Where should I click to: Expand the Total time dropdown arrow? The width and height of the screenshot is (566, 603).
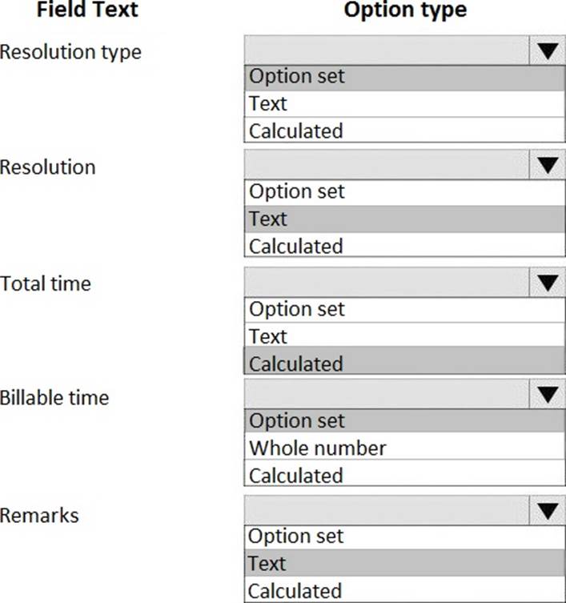point(547,283)
